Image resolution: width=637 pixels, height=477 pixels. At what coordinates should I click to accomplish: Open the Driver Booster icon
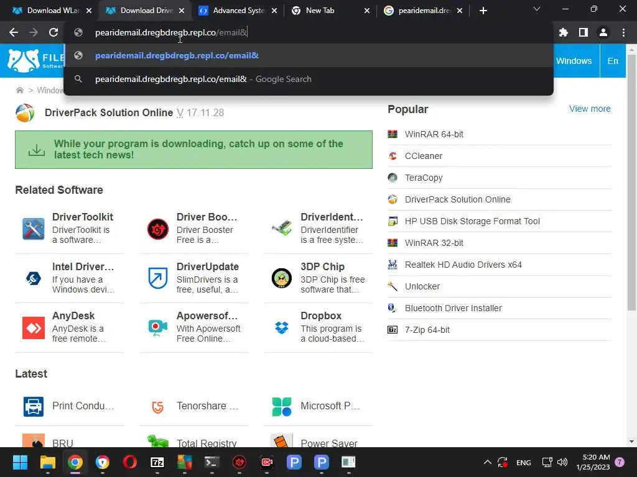pos(157,229)
